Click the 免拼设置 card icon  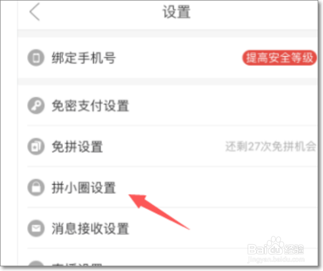(x=36, y=147)
